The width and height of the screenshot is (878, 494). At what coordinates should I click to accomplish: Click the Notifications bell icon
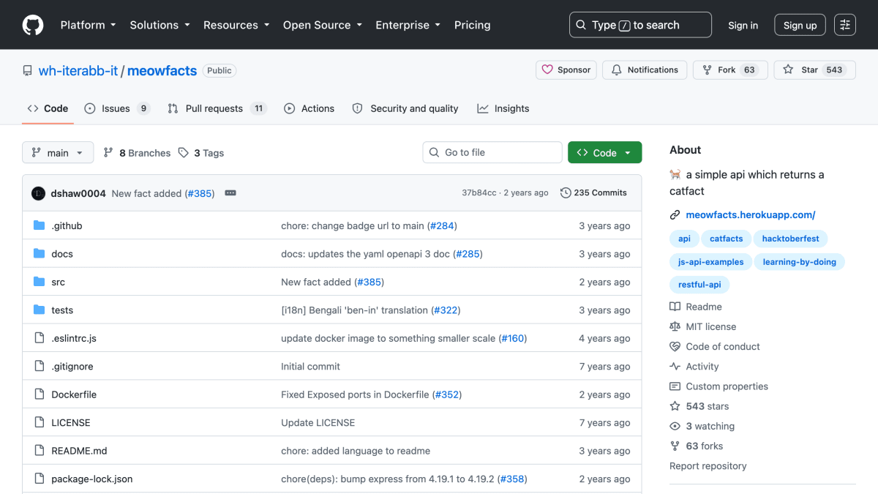tap(617, 70)
